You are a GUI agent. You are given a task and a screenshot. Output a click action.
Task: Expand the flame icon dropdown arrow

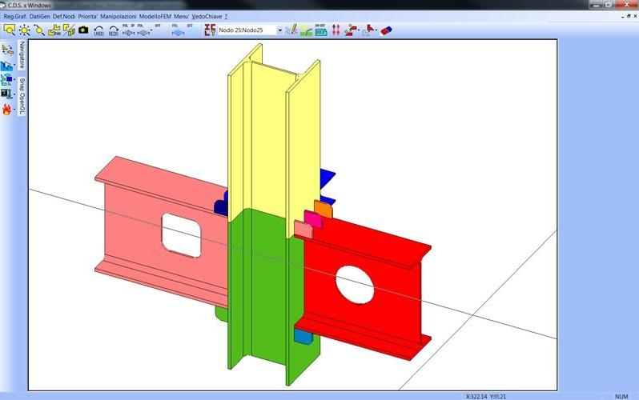[x=14, y=110]
